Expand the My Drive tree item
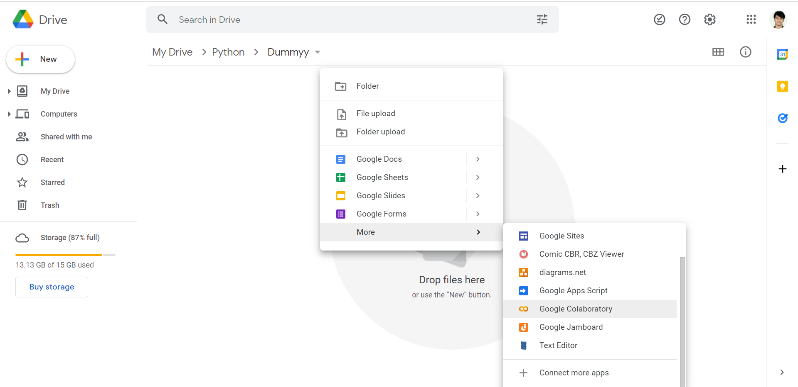798x387 pixels. pos(9,91)
